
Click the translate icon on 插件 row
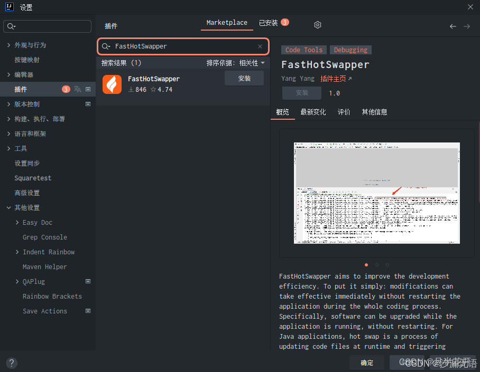pyautogui.click(x=78, y=89)
